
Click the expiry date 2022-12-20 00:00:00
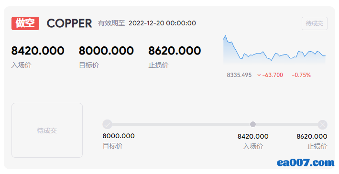tap(162, 23)
